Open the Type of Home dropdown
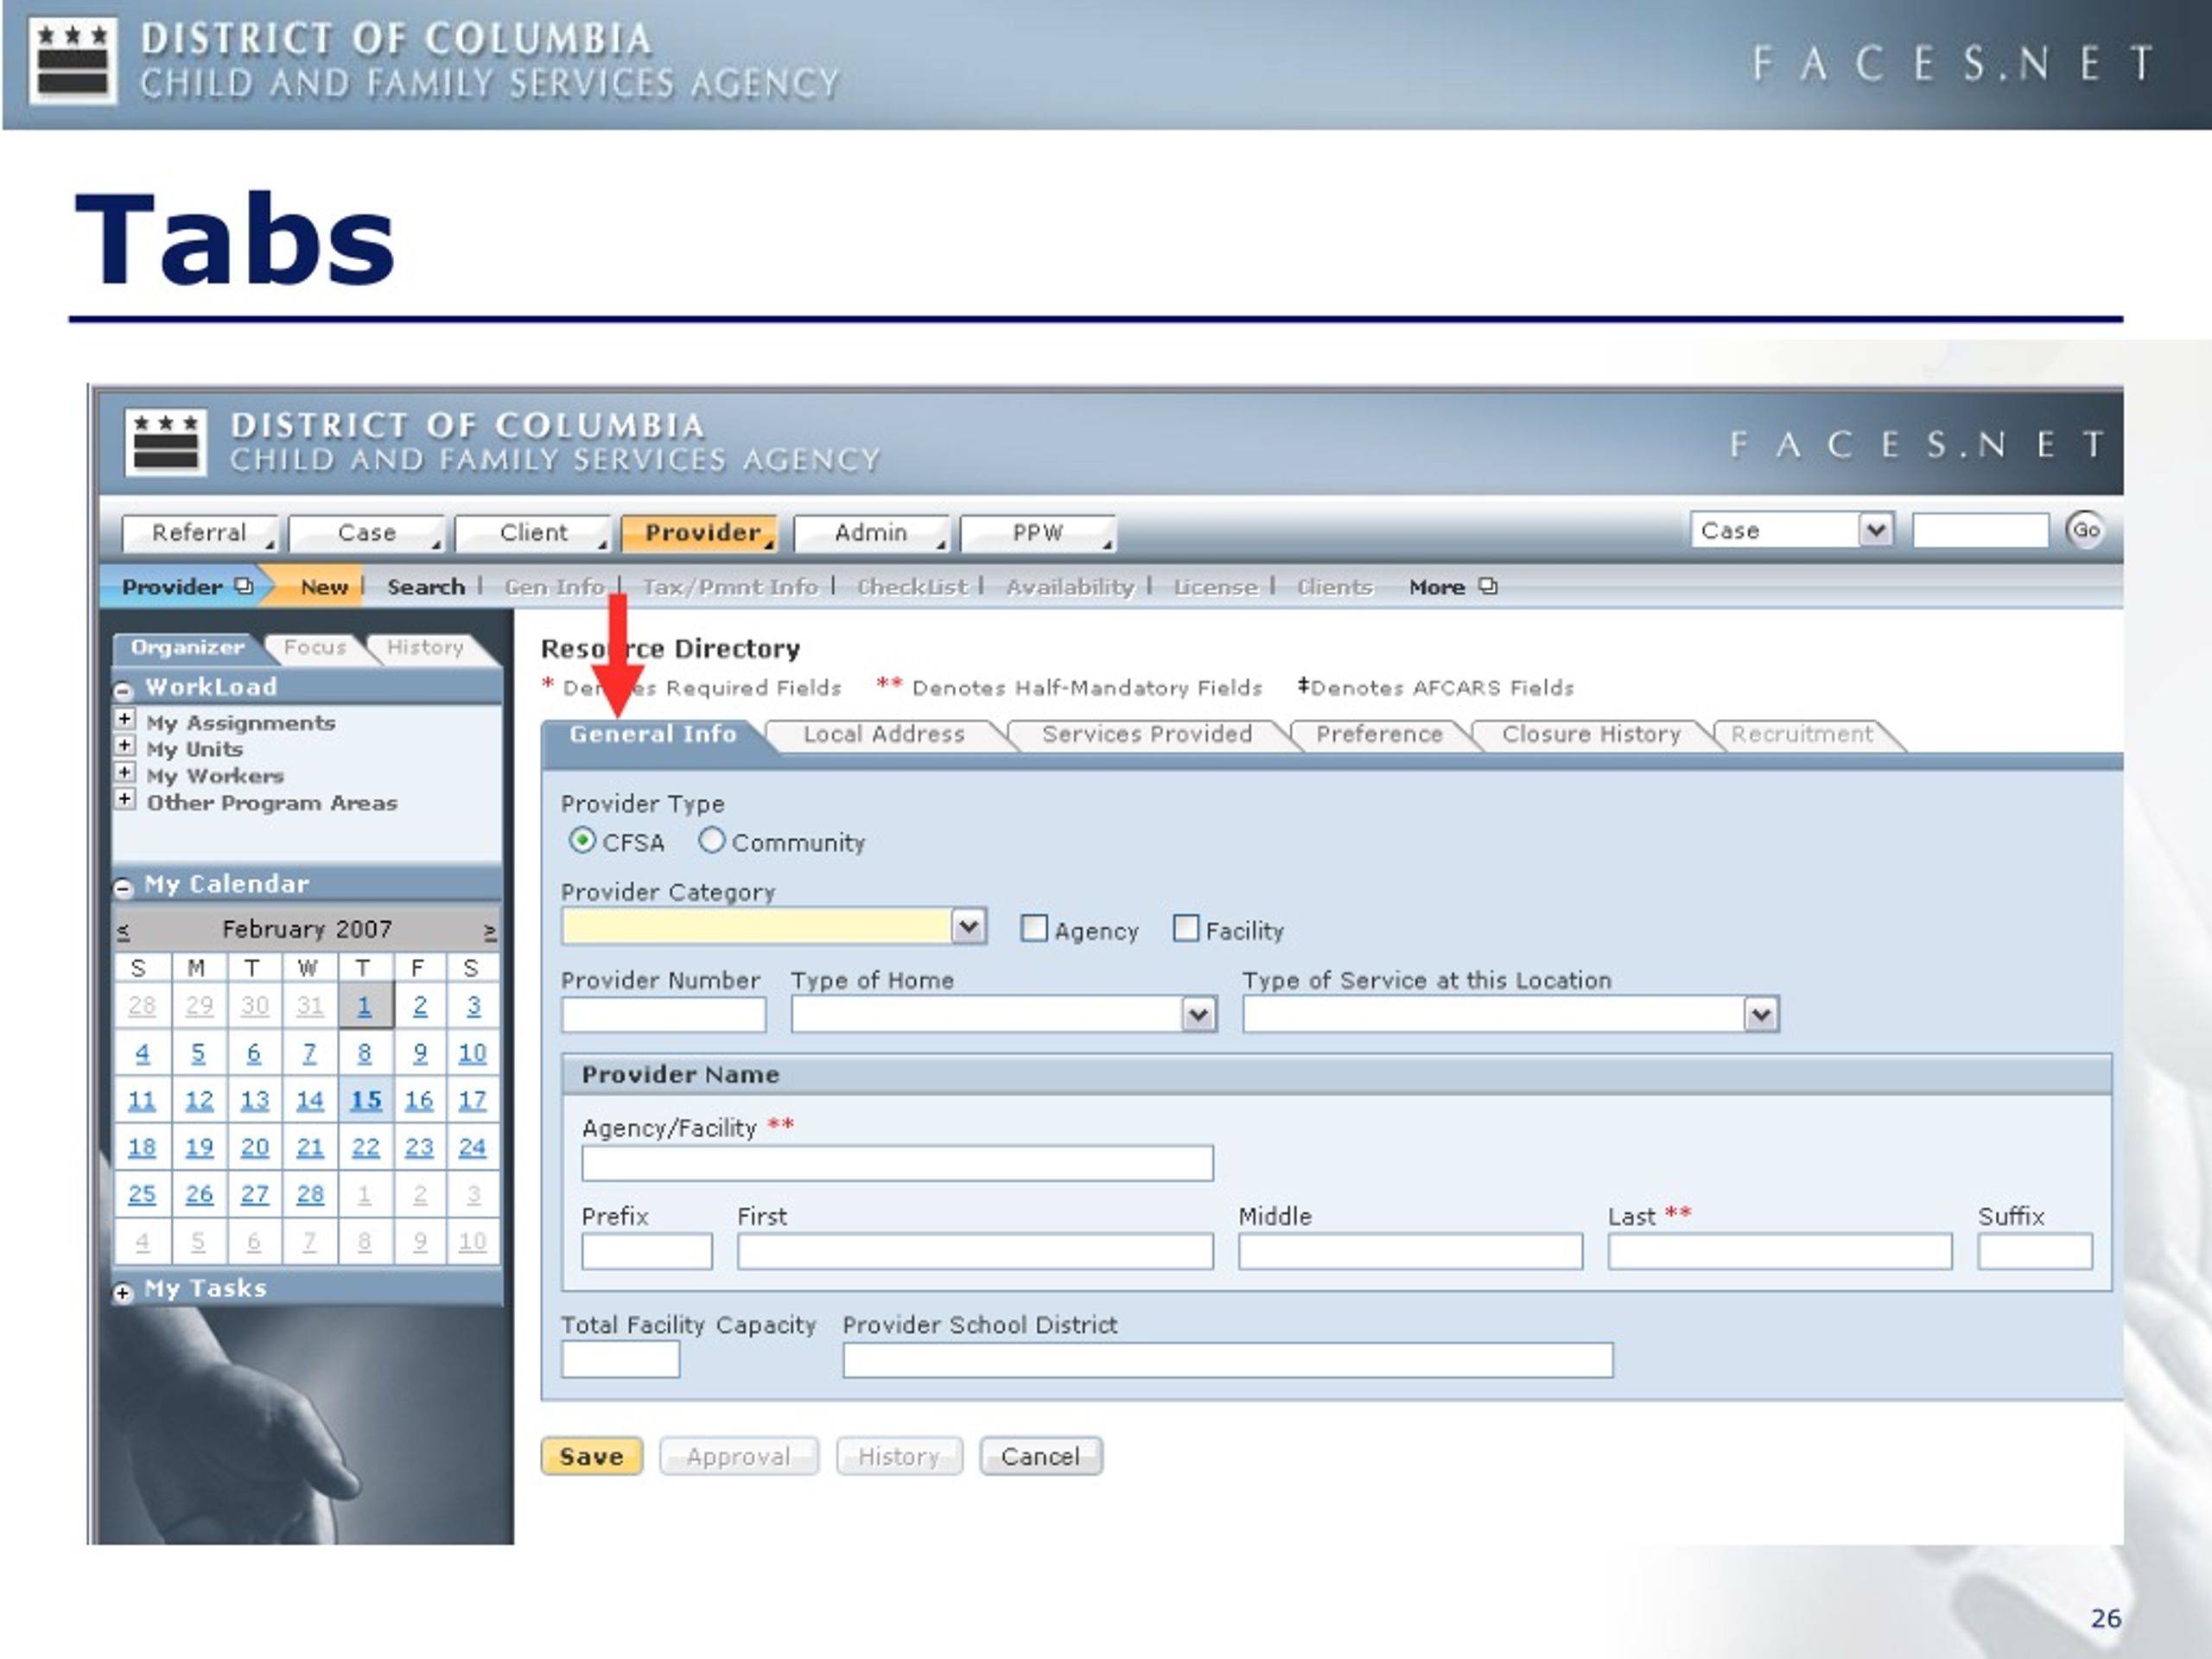Image resolution: width=2212 pixels, height=1659 pixels. pyautogui.click(x=1199, y=1015)
